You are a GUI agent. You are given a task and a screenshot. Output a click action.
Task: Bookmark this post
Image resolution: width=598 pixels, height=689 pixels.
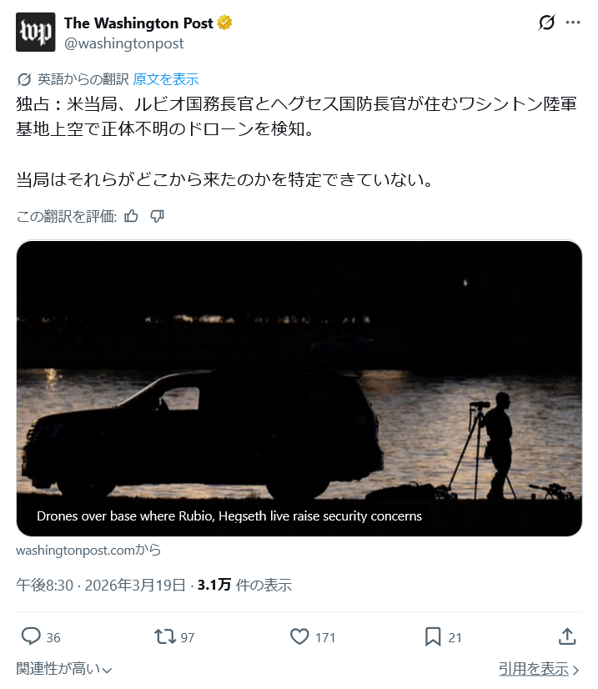[x=433, y=637]
